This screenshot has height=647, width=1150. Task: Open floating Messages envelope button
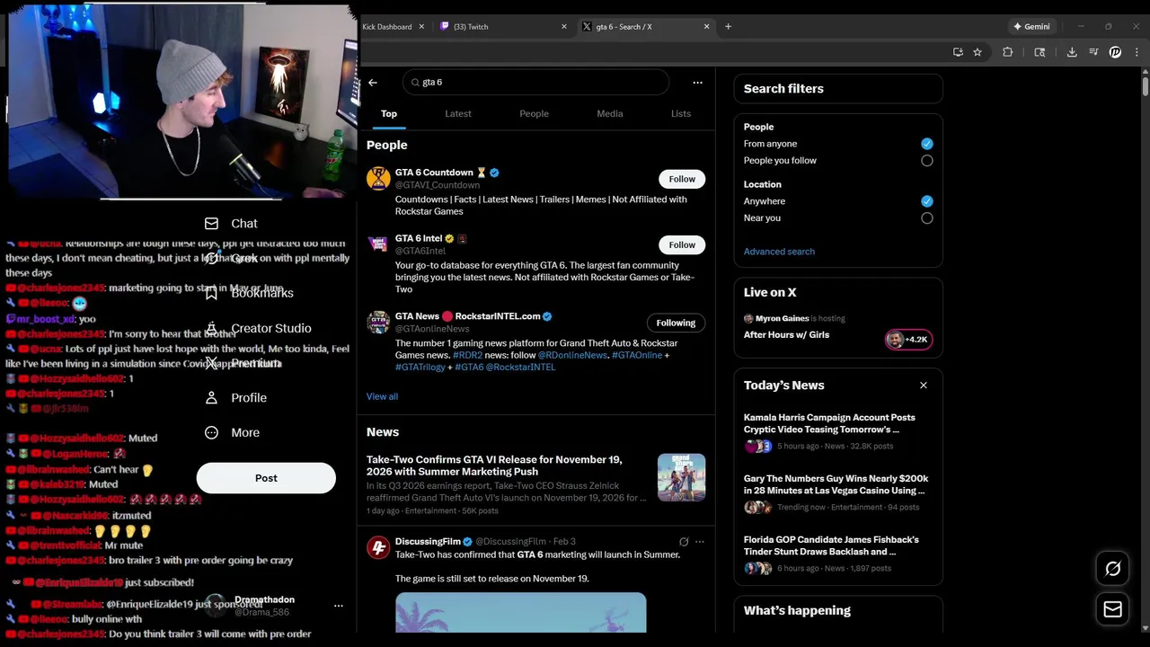click(x=1112, y=609)
